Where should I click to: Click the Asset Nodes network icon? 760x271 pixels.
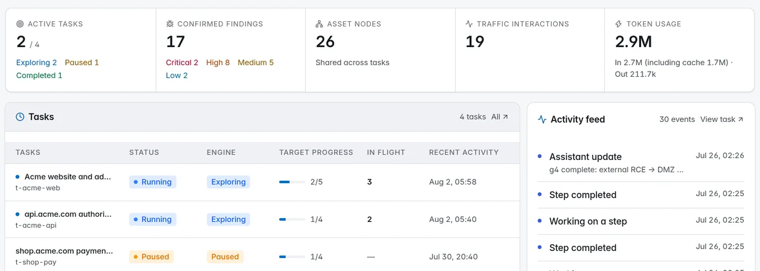319,24
